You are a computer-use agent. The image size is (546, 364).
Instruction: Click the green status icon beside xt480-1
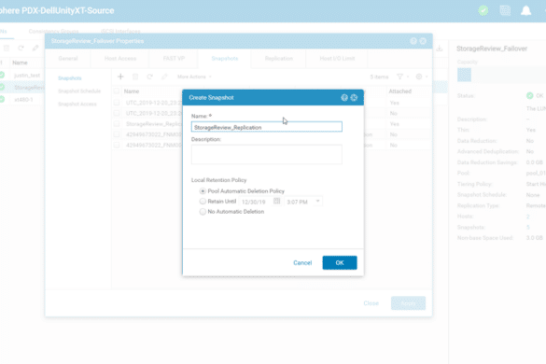click(2, 99)
